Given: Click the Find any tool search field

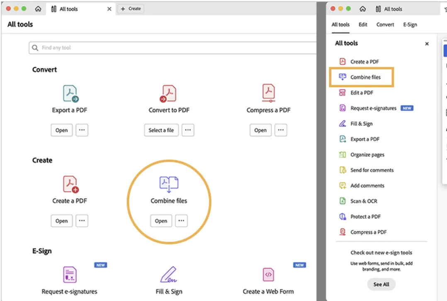Looking at the screenshot, I should [173, 48].
